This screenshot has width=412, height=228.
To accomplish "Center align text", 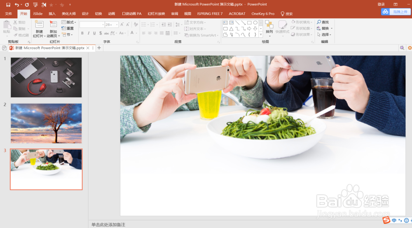I will click(150, 33).
